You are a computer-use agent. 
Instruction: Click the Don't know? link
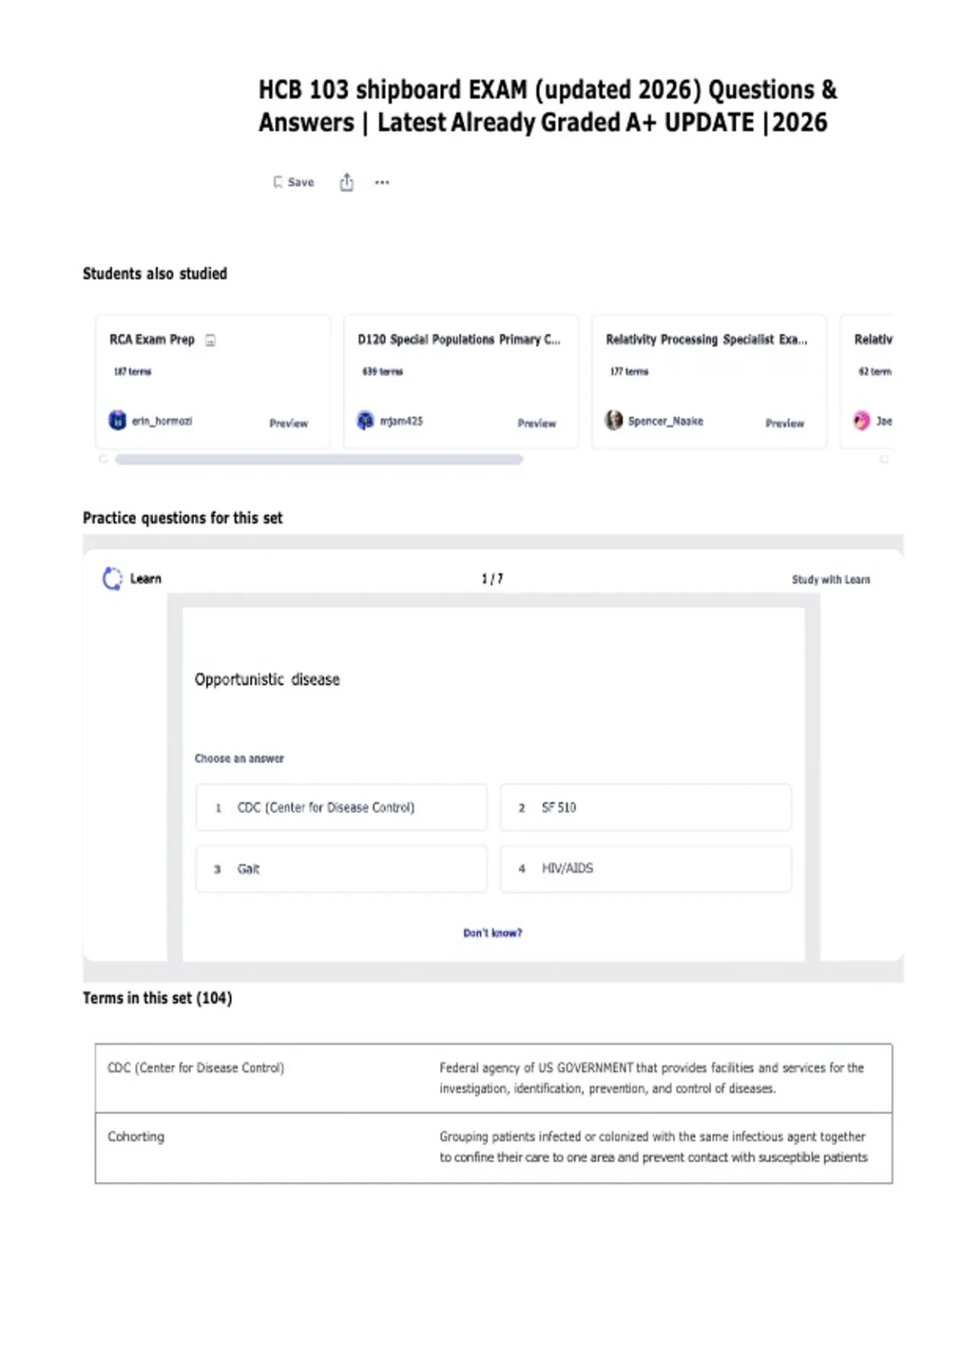click(492, 932)
